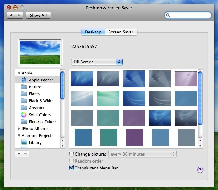
Task: Choose the dark gray wave wallpaper, third row
Action: pyautogui.click(x=186, y=118)
